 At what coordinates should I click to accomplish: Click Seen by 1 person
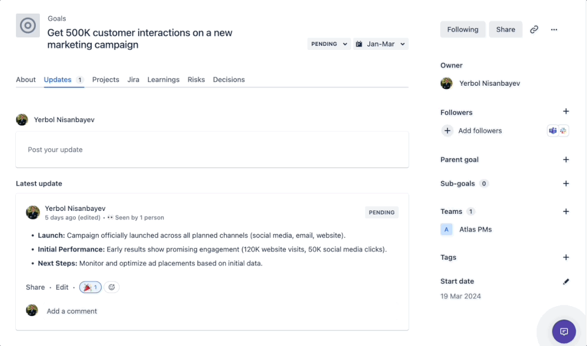pos(139,217)
